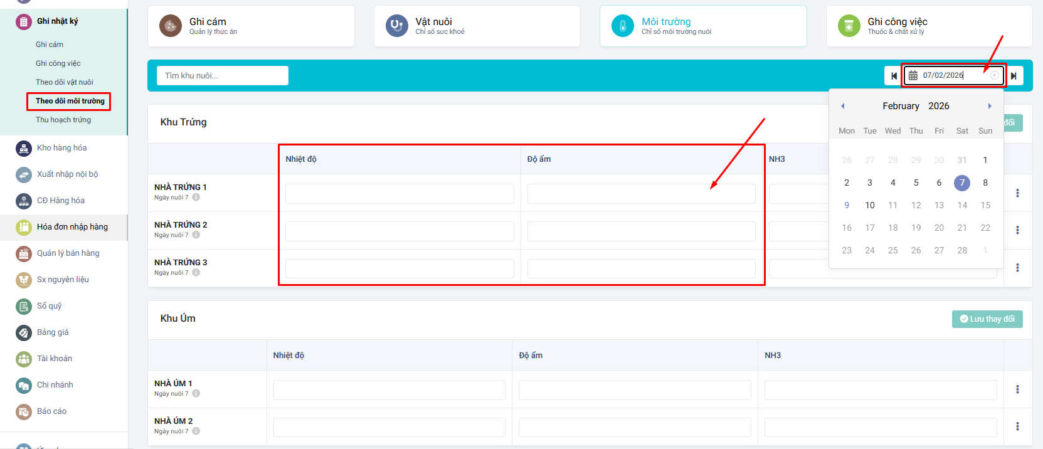This screenshot has width=1043, height=449.
Task: Select Thu hoạch trứng in sidebar submenu
Action: pos(63,120)
